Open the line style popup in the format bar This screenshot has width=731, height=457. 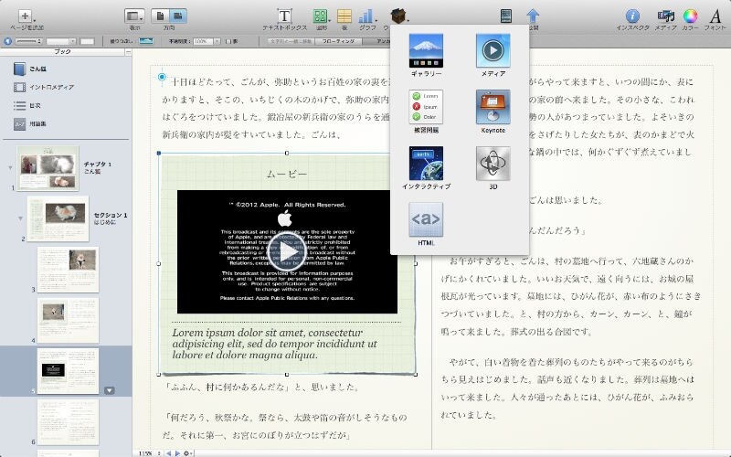click(28, 41)
